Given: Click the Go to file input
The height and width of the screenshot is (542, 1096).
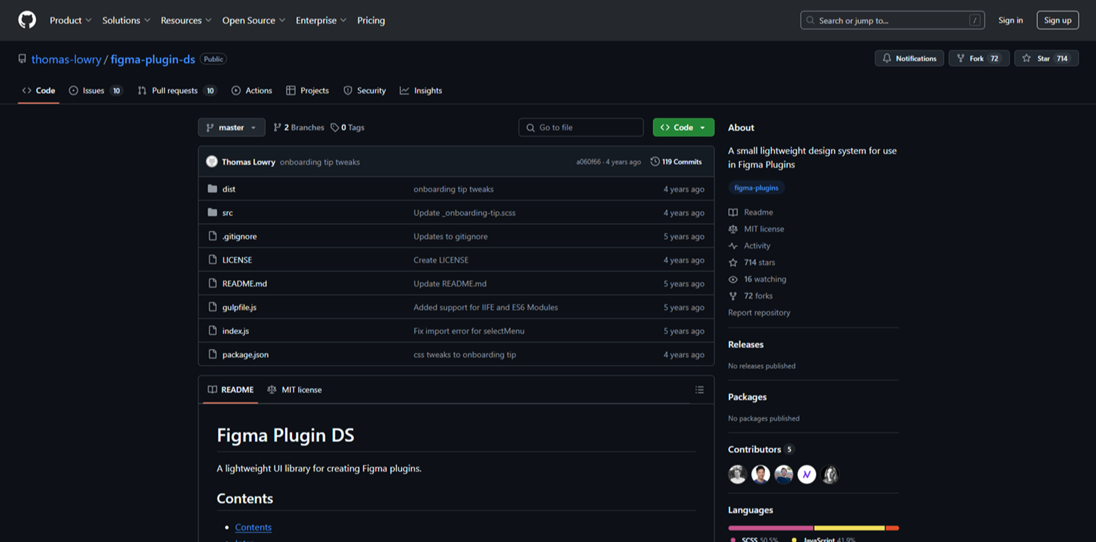Looking at the screenshot, I should pos(581,127).
